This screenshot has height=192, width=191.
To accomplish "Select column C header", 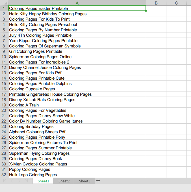I will (176, 3).
